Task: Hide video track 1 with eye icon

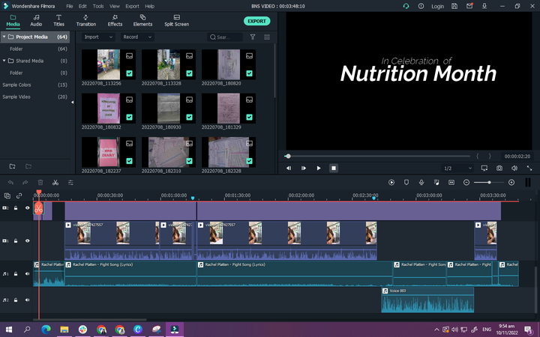Action: click(x=28, y=240)
